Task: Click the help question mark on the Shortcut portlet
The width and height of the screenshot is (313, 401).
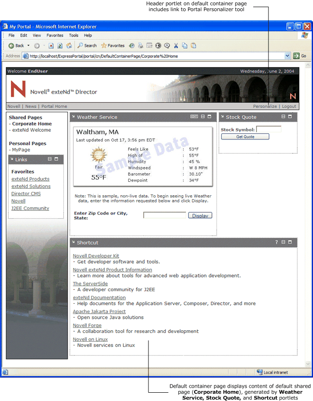Action: (276, 242)
